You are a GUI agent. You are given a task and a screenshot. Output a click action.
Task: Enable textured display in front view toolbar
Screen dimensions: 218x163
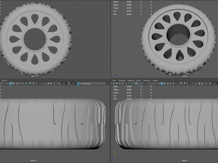(20, 83)
